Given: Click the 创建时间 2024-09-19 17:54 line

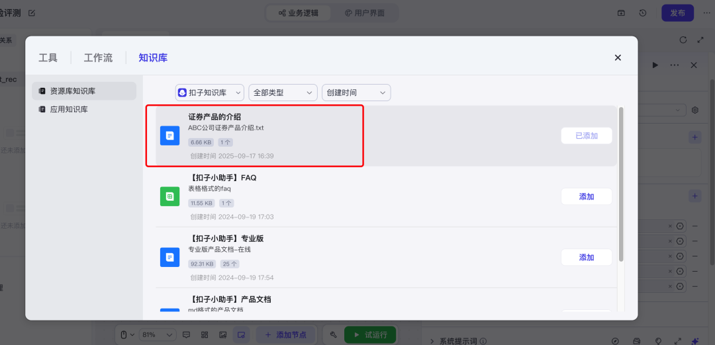Looking at the screenshot, I should click(232, 278).
